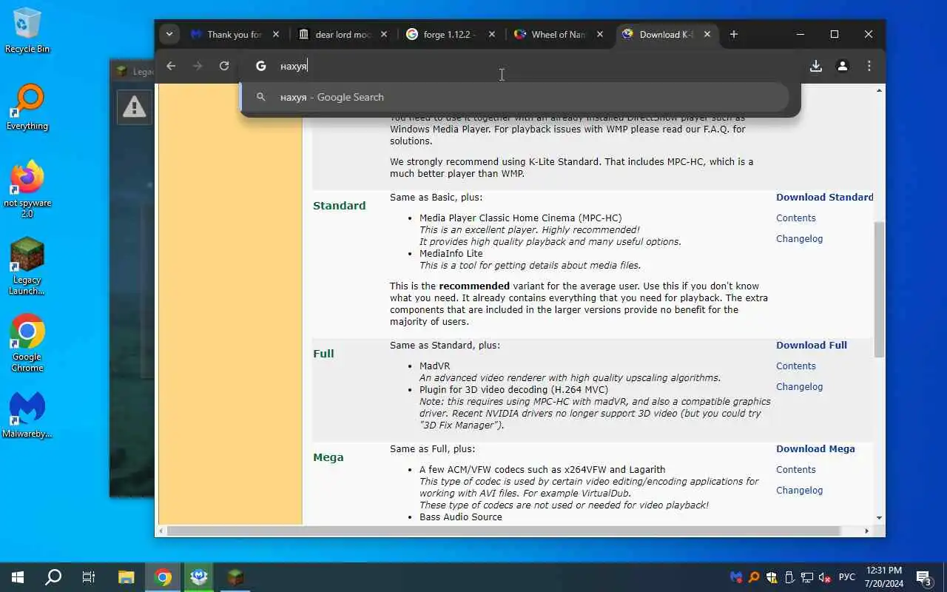The image size is (947, 592).
Task: Open the network tray icon
Action: (x=807, y=577)
